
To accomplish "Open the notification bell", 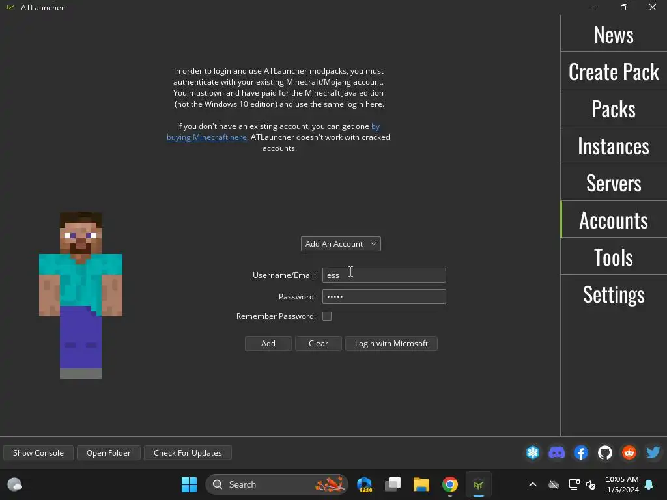I will point(649,484).
